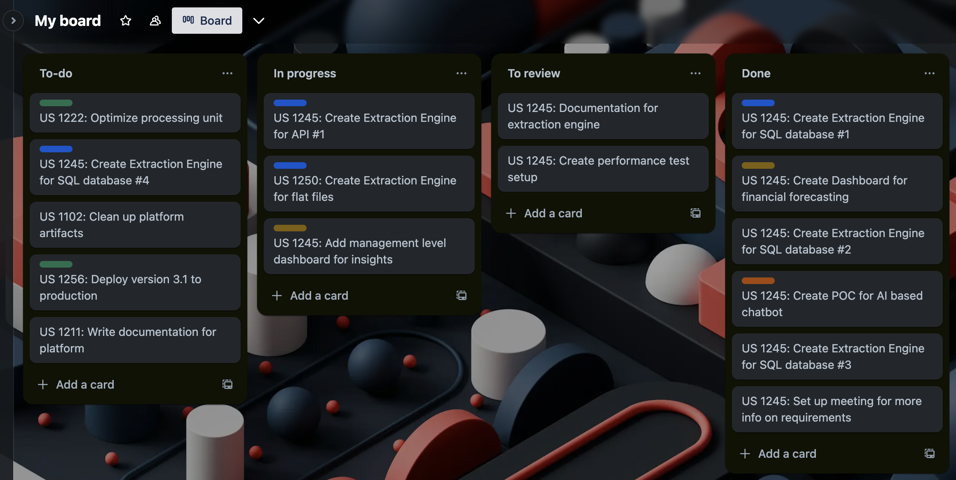
Task: Open card Extraction Engine for SQL database #2
Action: tap(837, 241)
